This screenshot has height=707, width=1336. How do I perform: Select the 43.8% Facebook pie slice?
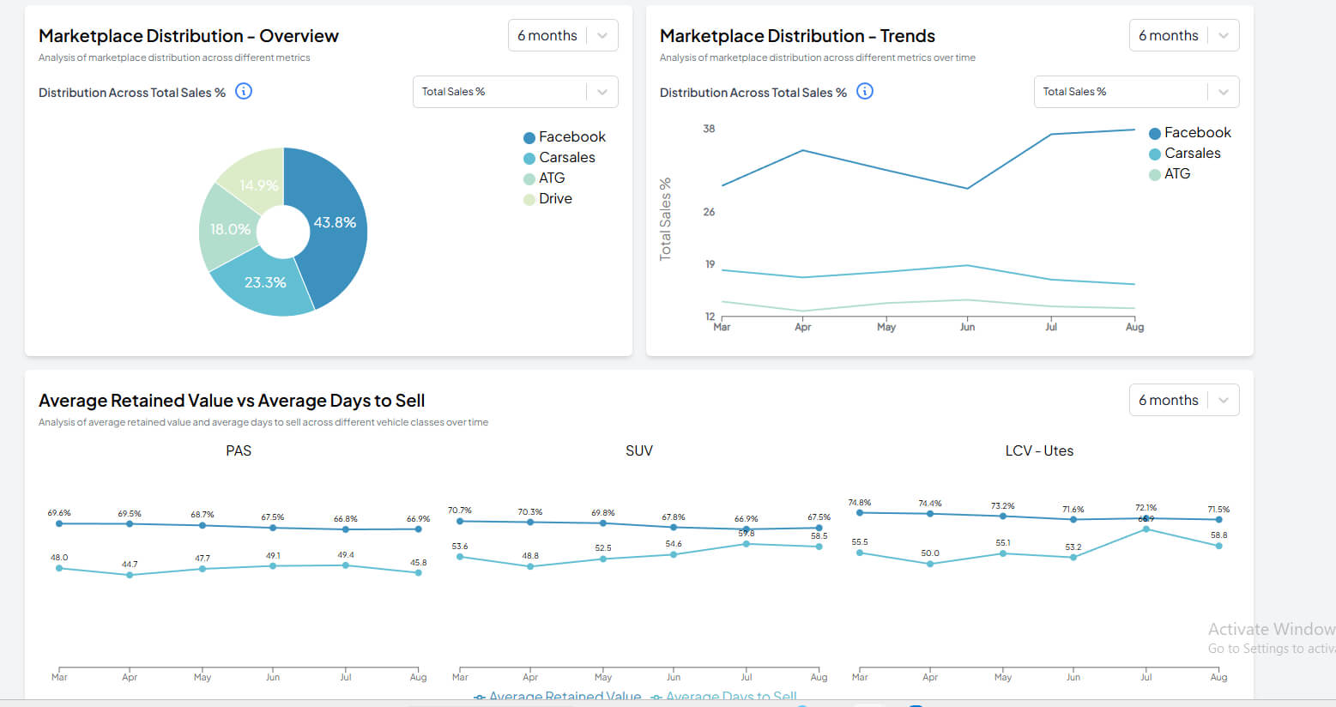click(335, 222)
